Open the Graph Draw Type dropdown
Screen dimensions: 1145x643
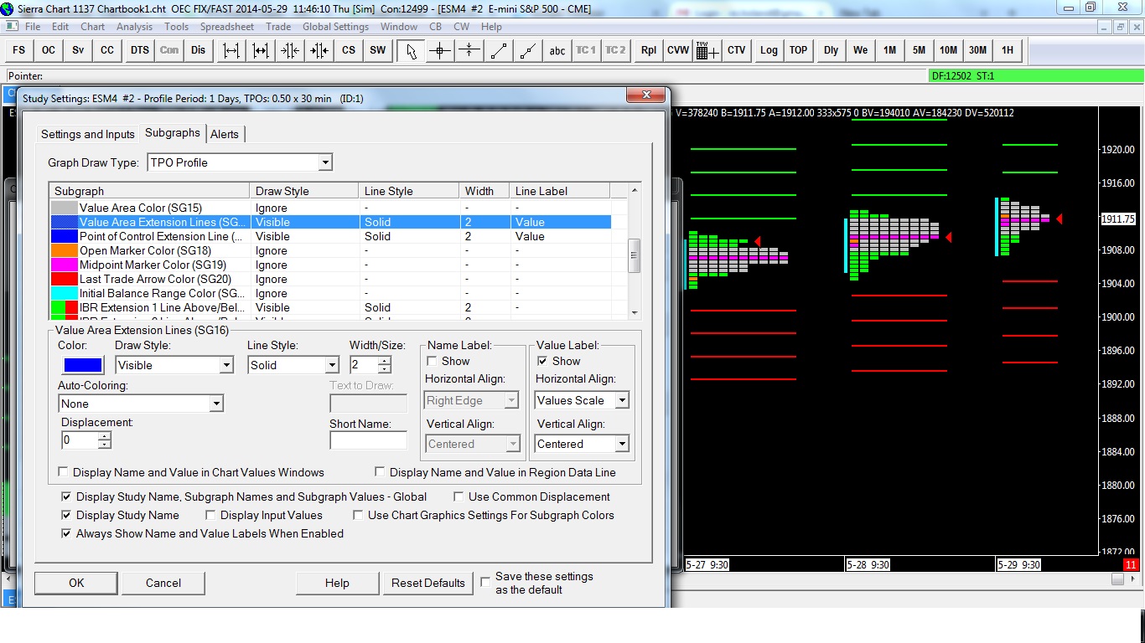click(x=240, y=162)
